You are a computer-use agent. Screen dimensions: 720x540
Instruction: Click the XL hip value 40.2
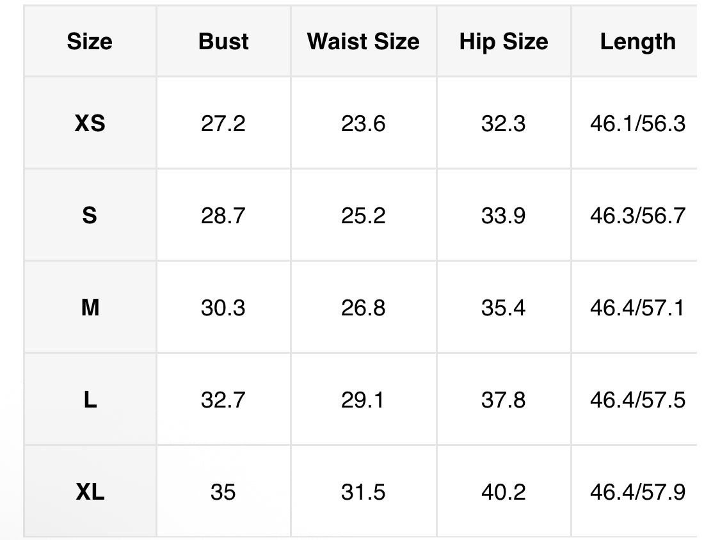click(503, 492)
